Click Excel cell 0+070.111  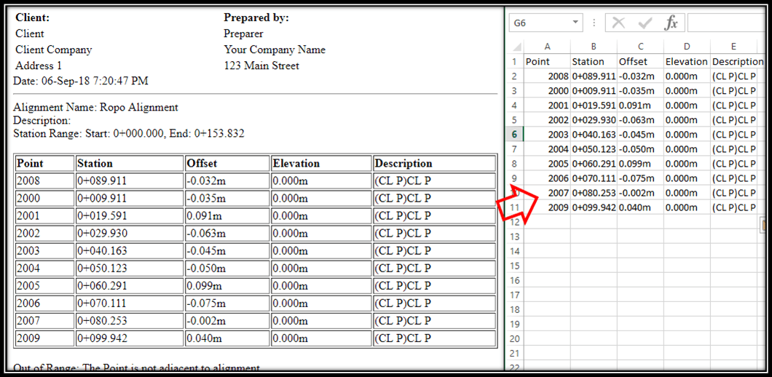pyautogui.click(x=594, y=178)
